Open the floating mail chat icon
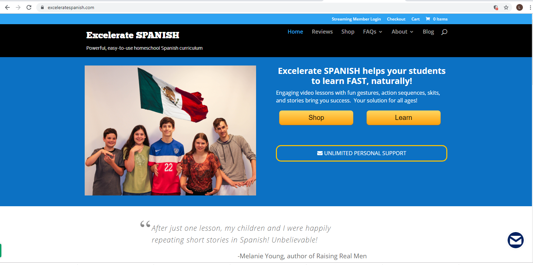 click(516, 240)
